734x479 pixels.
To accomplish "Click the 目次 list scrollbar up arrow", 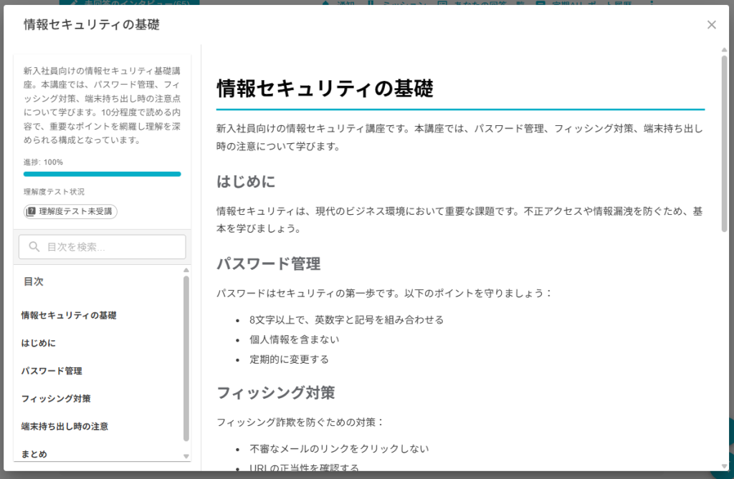I will pyautogui.click(x=186, y=271).
